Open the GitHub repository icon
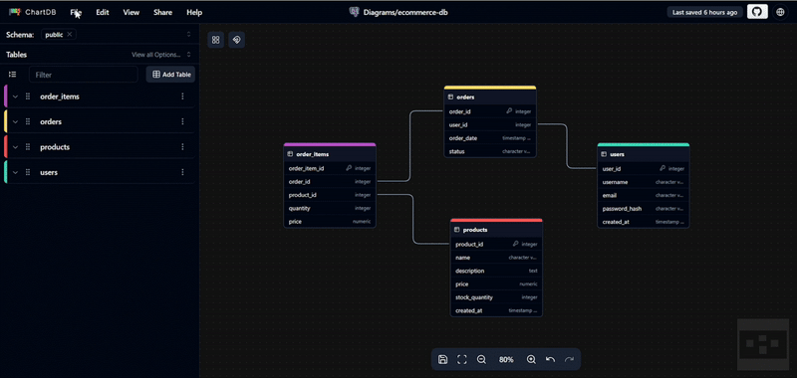The image size is (797, 378). (757, 12)
